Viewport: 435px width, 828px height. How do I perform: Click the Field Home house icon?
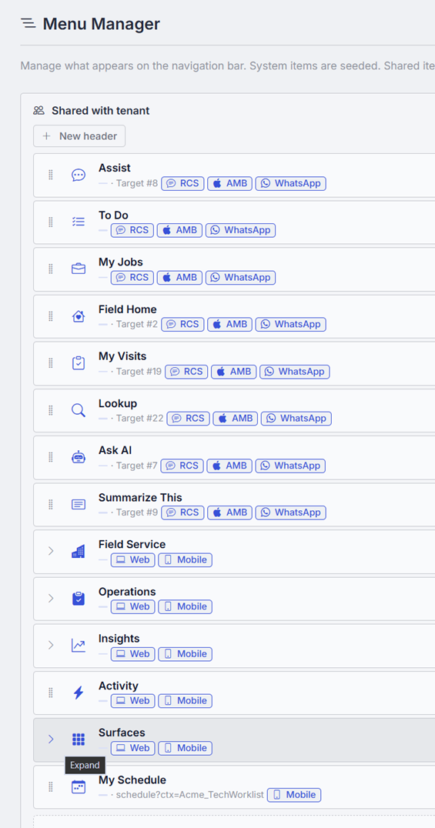pos(79,316)
